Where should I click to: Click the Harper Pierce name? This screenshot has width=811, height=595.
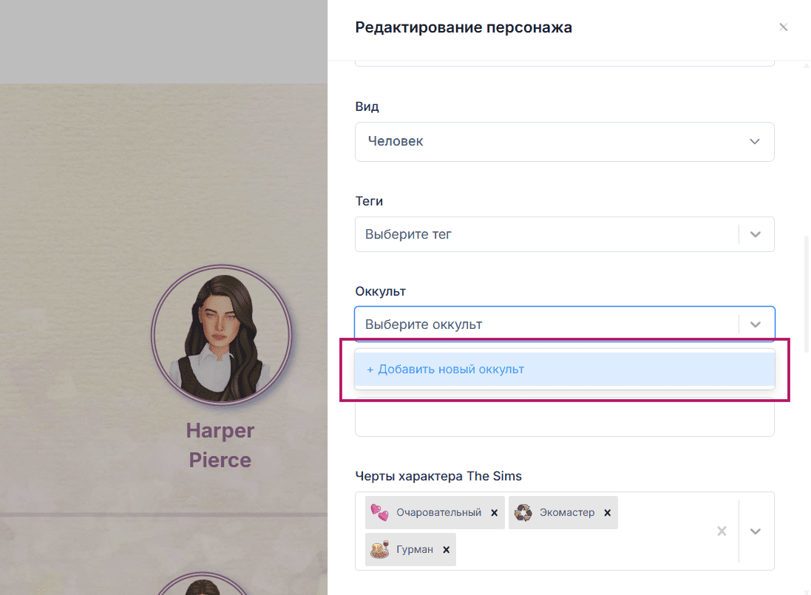tap(220, 445)
